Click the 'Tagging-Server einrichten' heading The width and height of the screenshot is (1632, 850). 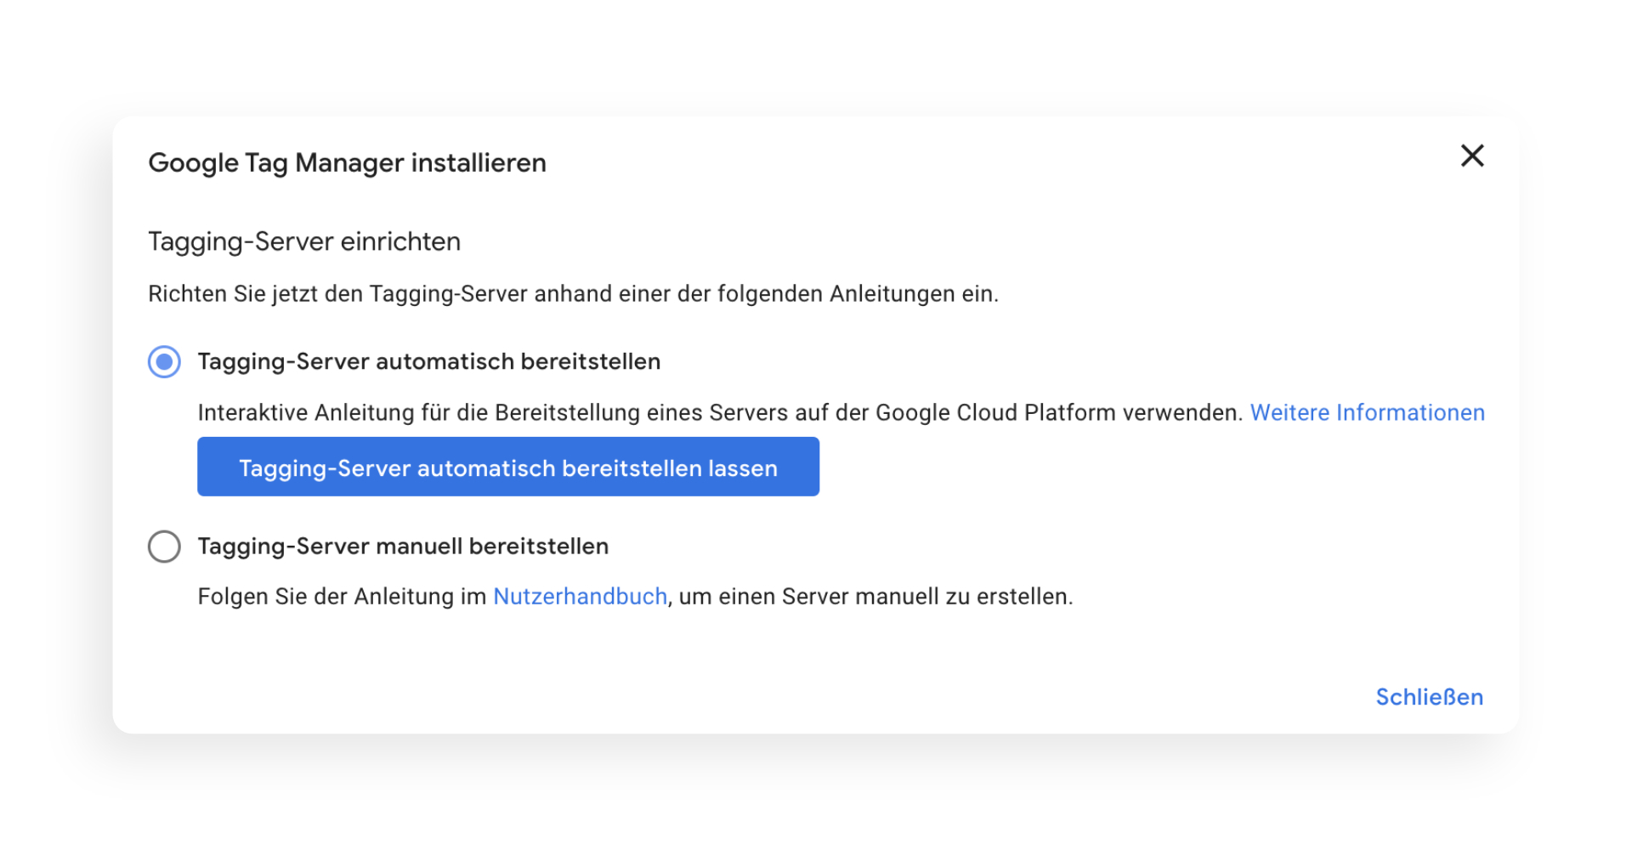pyautogui.click(x=304, y=242)
